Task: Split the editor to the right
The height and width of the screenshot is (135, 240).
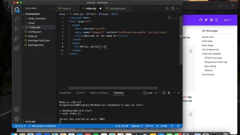Action: 172,8
